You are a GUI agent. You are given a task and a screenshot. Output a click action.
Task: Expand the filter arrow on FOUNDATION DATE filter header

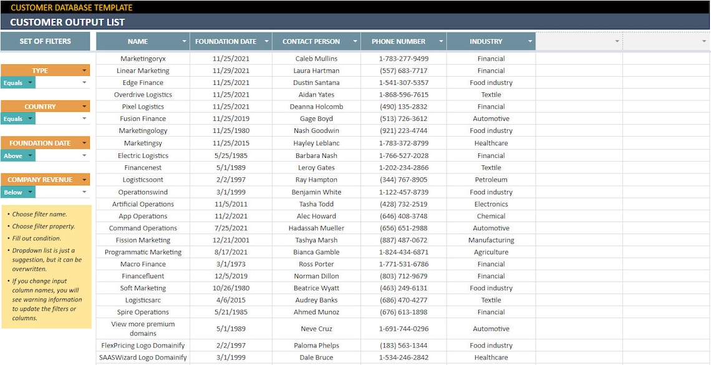point(83,142)
